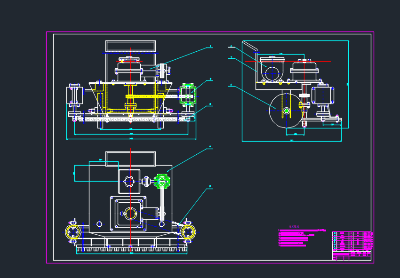Select callout number 6 on the side view
Screen dimensions: 400x278
click(231, 47)
